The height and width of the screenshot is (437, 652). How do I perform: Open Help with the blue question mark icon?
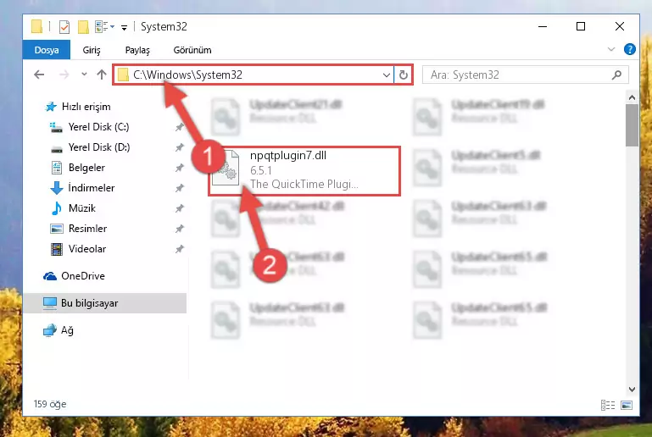630,49
